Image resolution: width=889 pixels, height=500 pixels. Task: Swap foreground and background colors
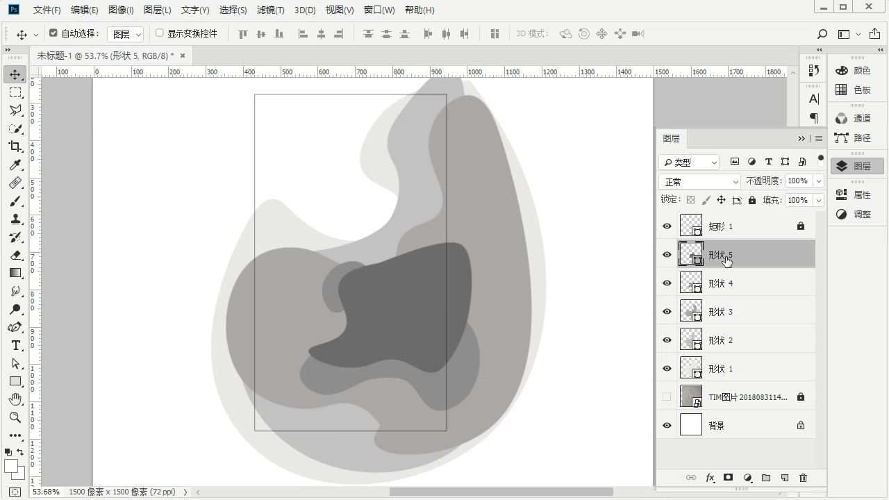20,452
